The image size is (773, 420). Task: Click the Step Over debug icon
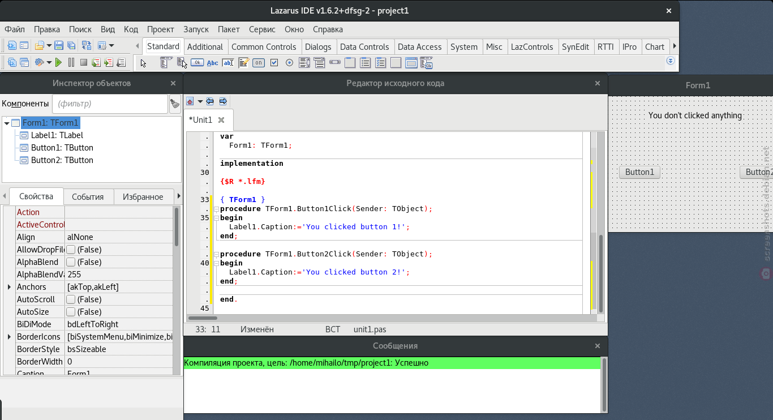pyautogui.click(x=96, y=62)
